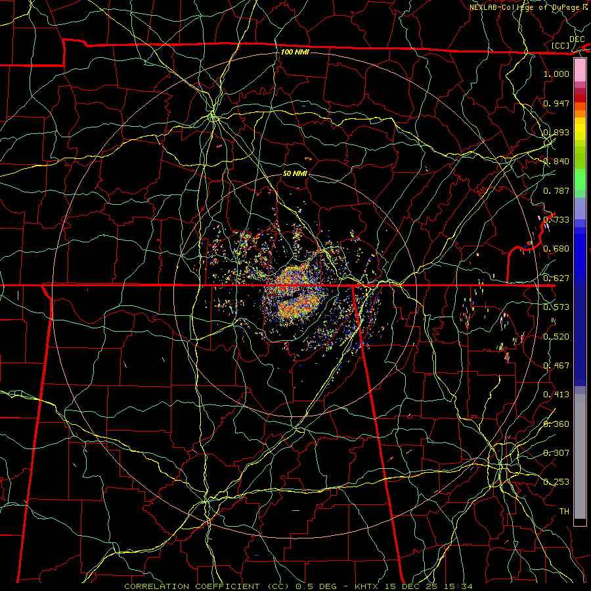This screenshot has width=591, height=591.
Task: Click the 0.307 color scale value
Action: pos(556,453)
